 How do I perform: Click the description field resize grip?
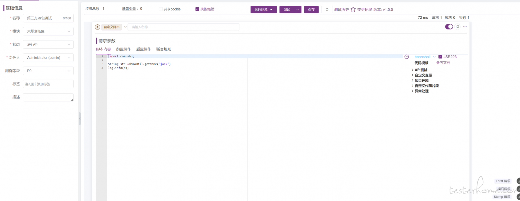[x=72, y=100]
